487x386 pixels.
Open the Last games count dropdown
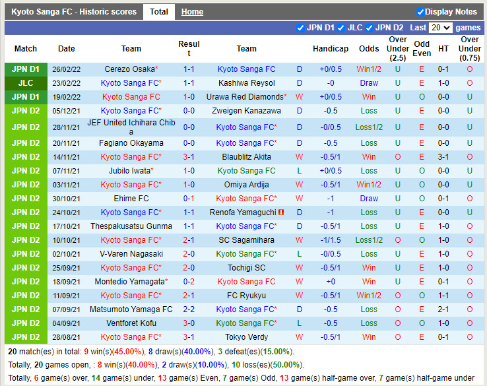pyautogui.click(x=439, y=28)
